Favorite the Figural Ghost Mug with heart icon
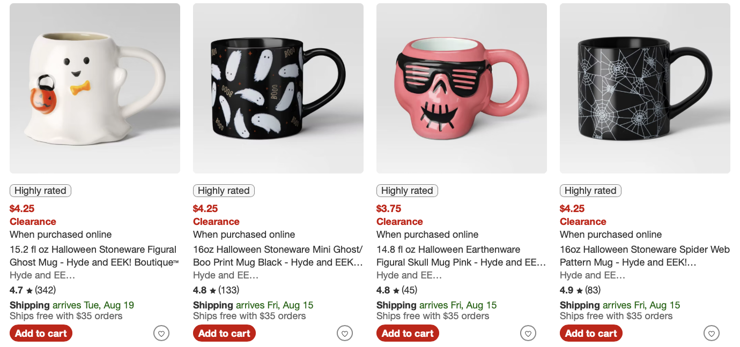 [161, 334]
